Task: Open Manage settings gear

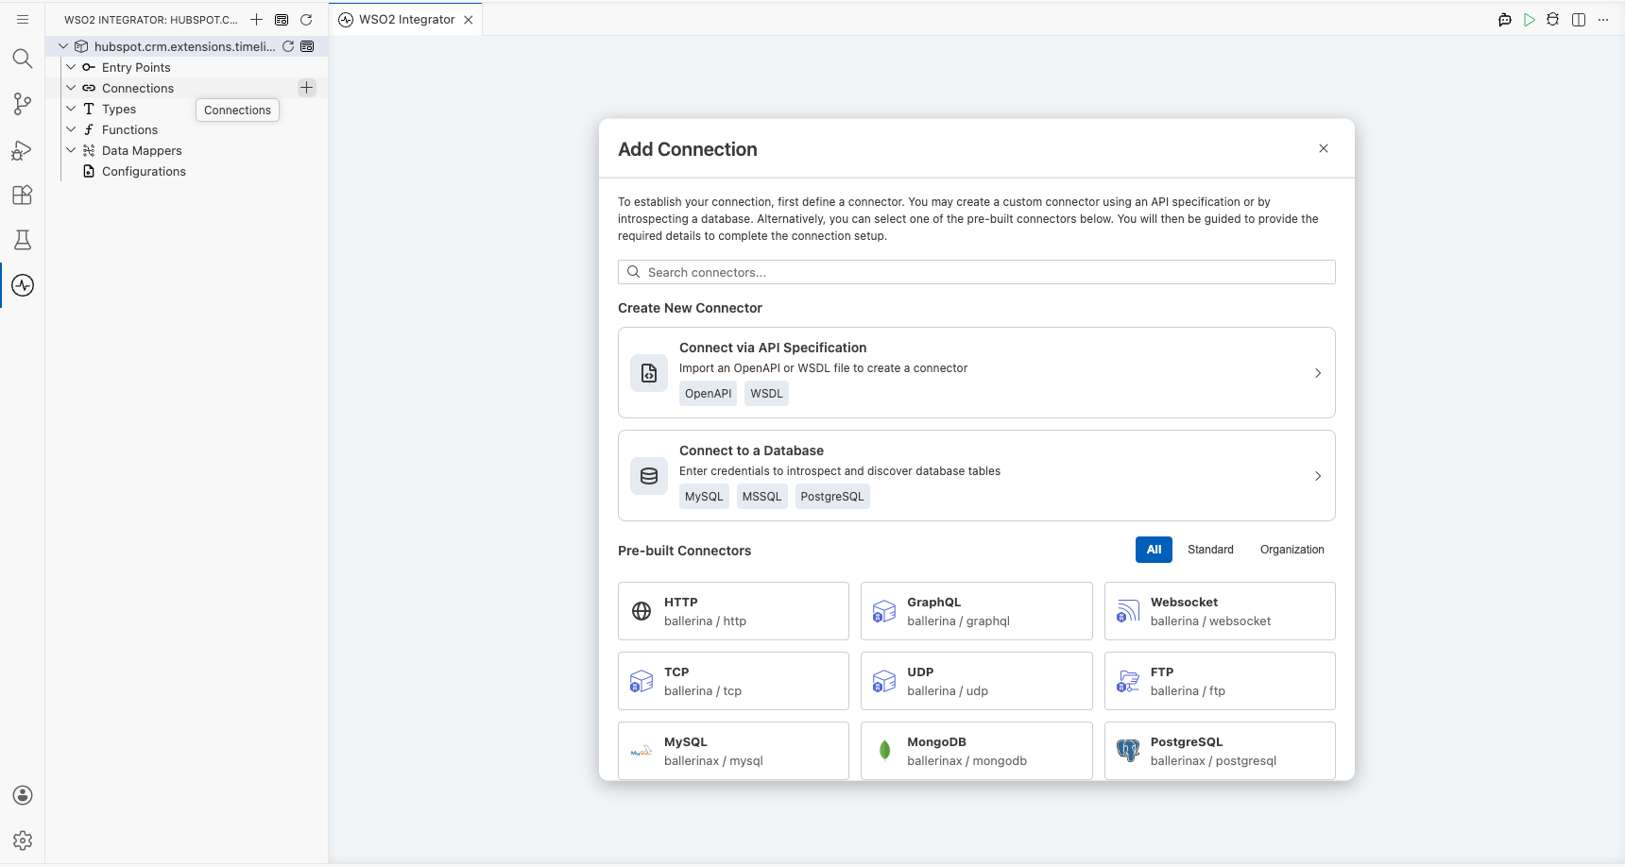Action: tap(23, 841)
